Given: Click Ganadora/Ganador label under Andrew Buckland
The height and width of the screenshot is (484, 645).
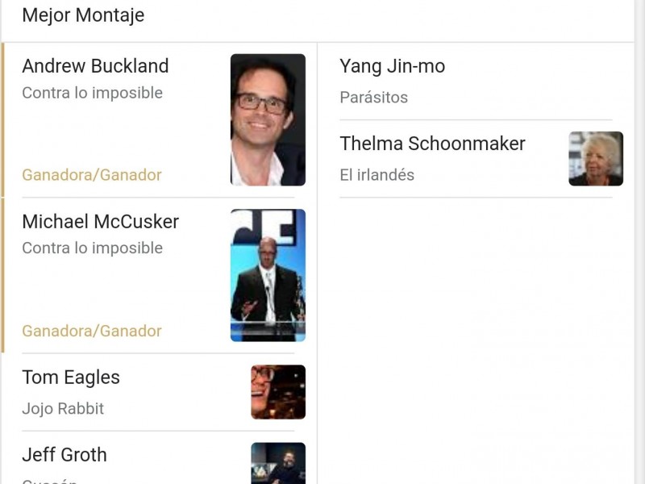Looking at the screenshot, I should pyautogui.click(x=92, y=175).
